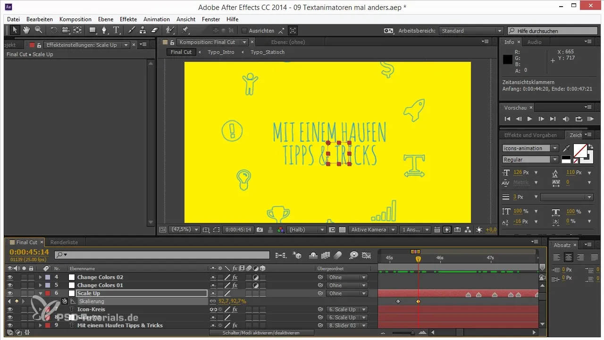604x340 pixels.
Task: Select the Roto Brush tool
Action: click(x=170, y=30)
